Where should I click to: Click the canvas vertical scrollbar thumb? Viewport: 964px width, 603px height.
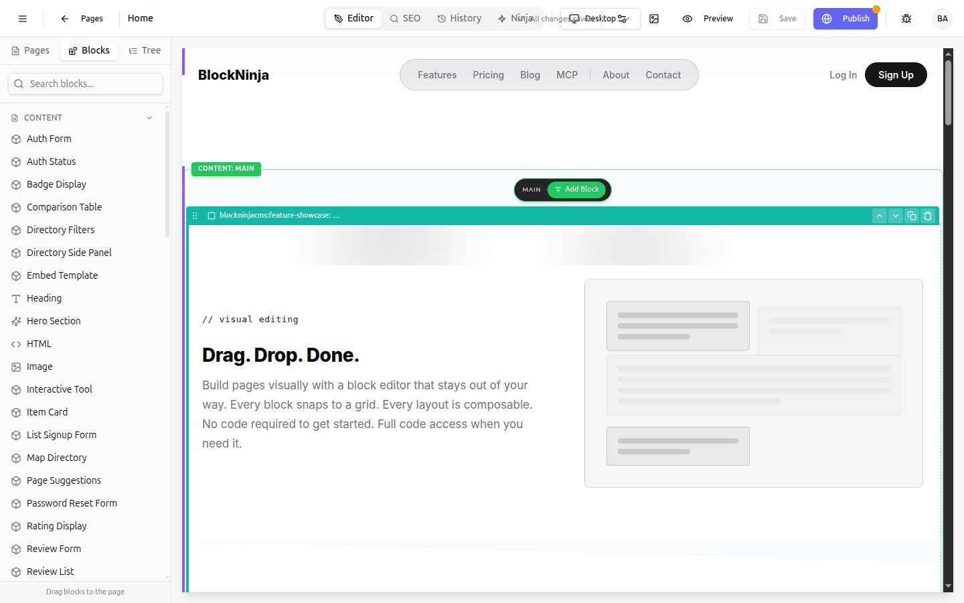pos(948,92)
